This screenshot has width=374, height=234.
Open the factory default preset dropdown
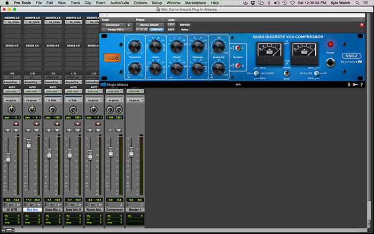[150, 25]
